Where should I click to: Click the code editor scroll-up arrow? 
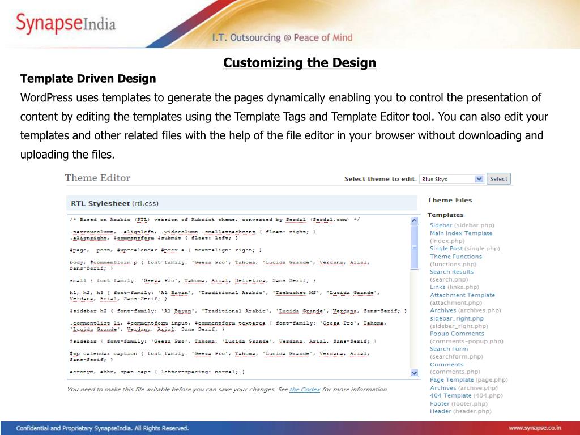414,220
